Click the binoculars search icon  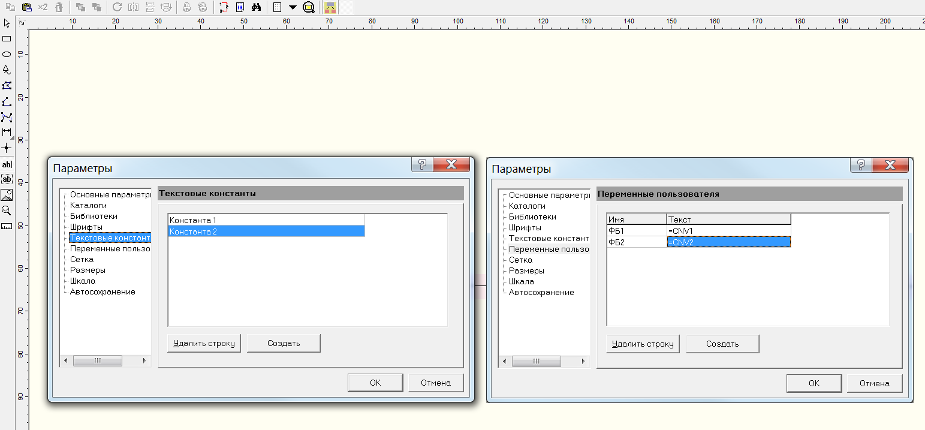[x=256, y=7]
